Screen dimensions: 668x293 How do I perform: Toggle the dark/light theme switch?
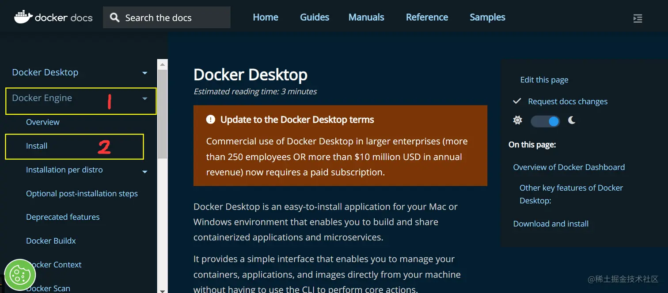click(545, 121)
